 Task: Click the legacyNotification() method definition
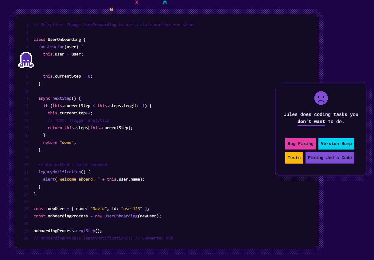click(x=64, y=172)
